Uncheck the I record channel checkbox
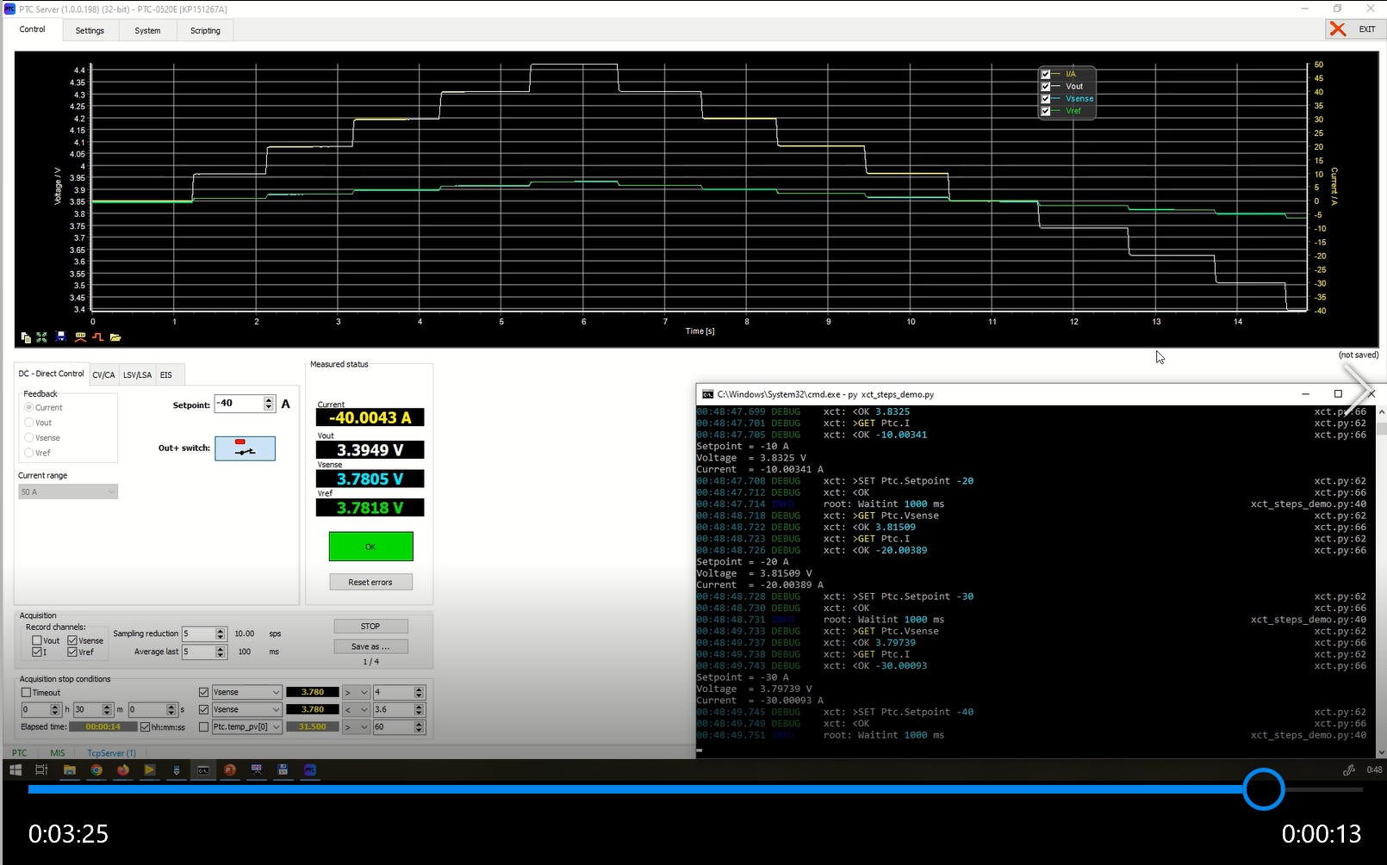 point(37,652)
